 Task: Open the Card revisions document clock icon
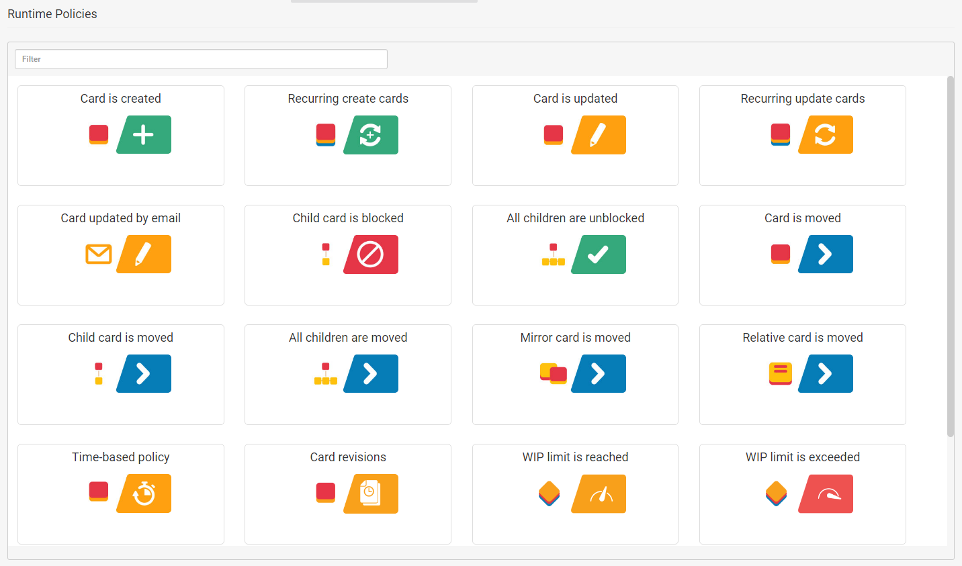(x=371, y=493)
